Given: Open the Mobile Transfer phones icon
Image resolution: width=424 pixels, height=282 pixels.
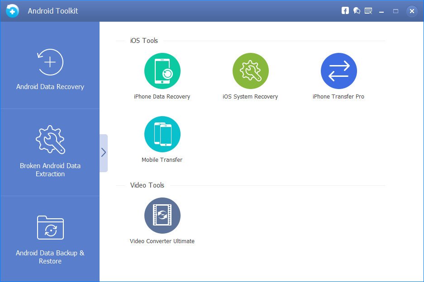Looking at the screenshot, I should [x=162, y=134].
